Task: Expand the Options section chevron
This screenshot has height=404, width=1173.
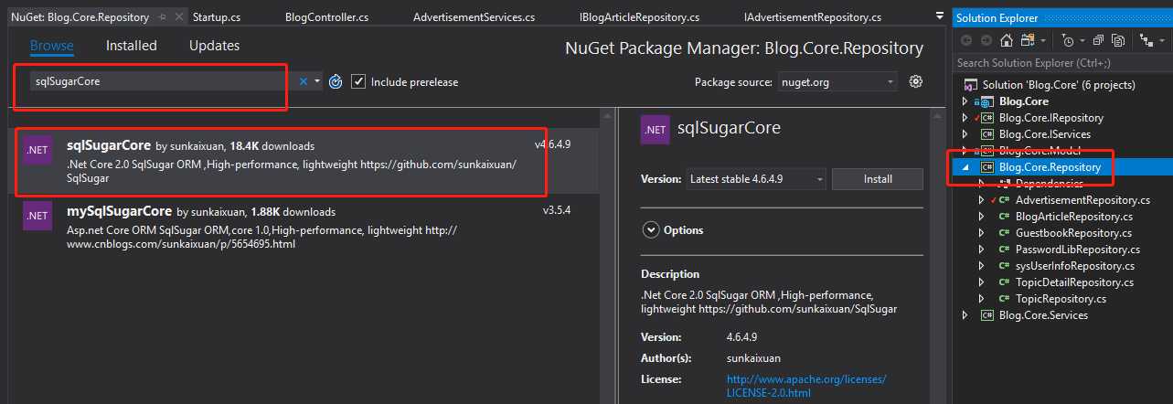Action: point(651,230)
